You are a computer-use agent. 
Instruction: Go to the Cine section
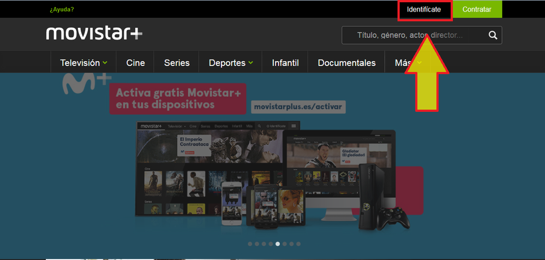pyautogui.click(x=135, y=63)
